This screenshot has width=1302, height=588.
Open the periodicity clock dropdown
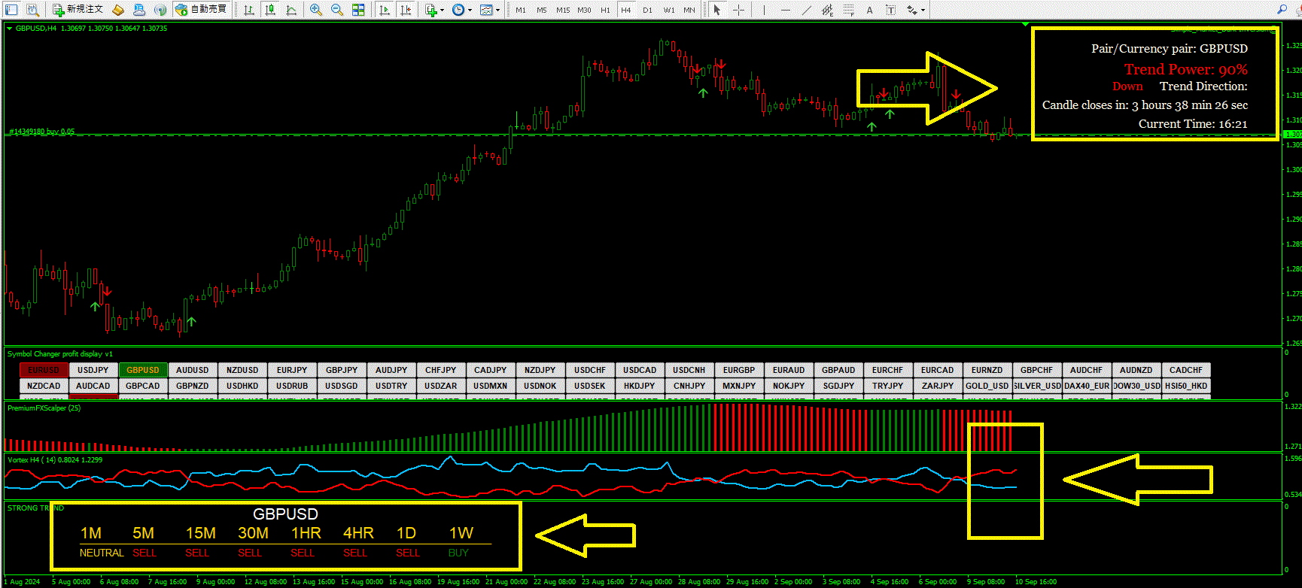tap(462, 10)
